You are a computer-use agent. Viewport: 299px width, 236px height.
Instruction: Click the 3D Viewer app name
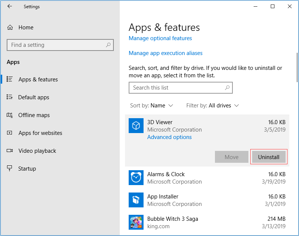(160, 122)
